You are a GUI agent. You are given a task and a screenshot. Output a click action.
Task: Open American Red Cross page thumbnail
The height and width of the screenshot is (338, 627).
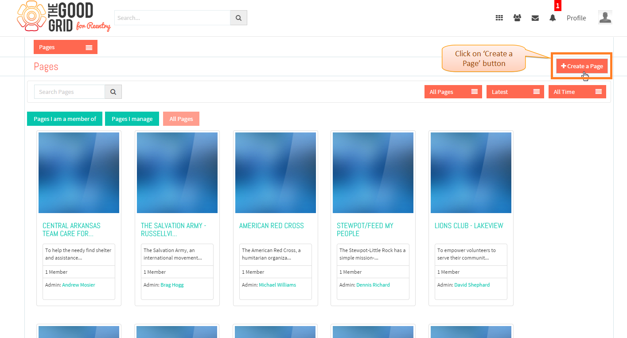point(276,173)
